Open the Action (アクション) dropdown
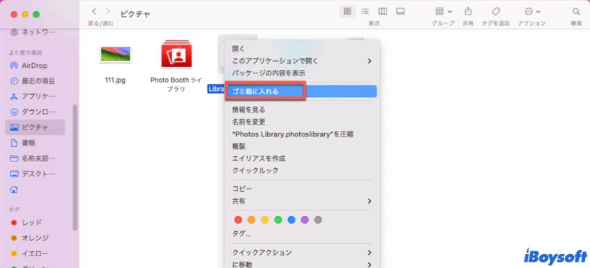 tap(532, 12)
